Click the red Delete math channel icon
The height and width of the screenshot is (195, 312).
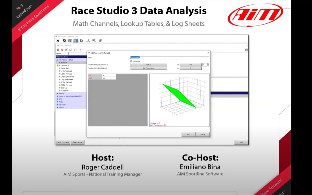(x=62, y=50)
